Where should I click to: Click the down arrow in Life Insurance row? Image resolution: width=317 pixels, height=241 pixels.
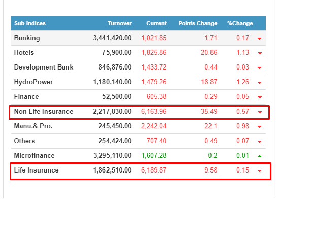(x=260, y=171)
